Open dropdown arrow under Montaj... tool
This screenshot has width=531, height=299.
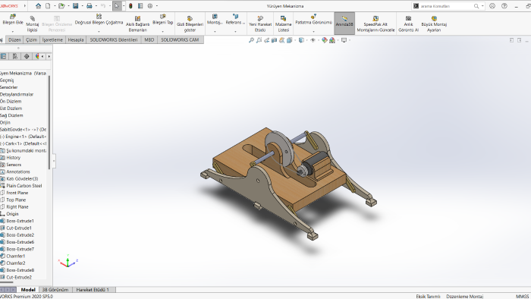pyautogui.click(x=215, y=31)
